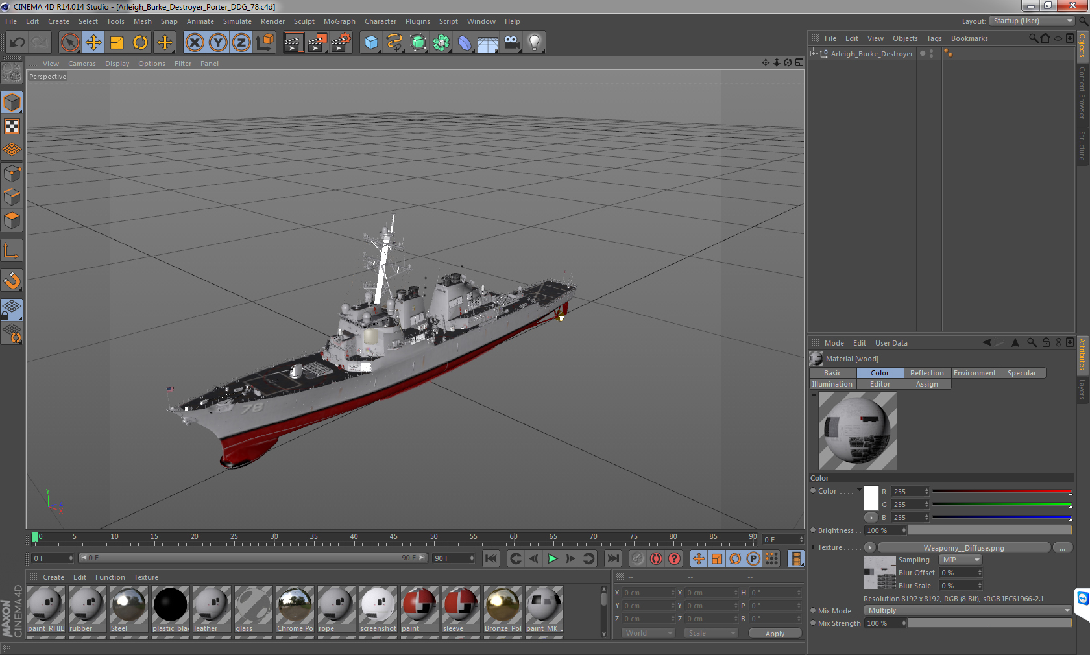Open the Render menu

click(x=272, y=21)
